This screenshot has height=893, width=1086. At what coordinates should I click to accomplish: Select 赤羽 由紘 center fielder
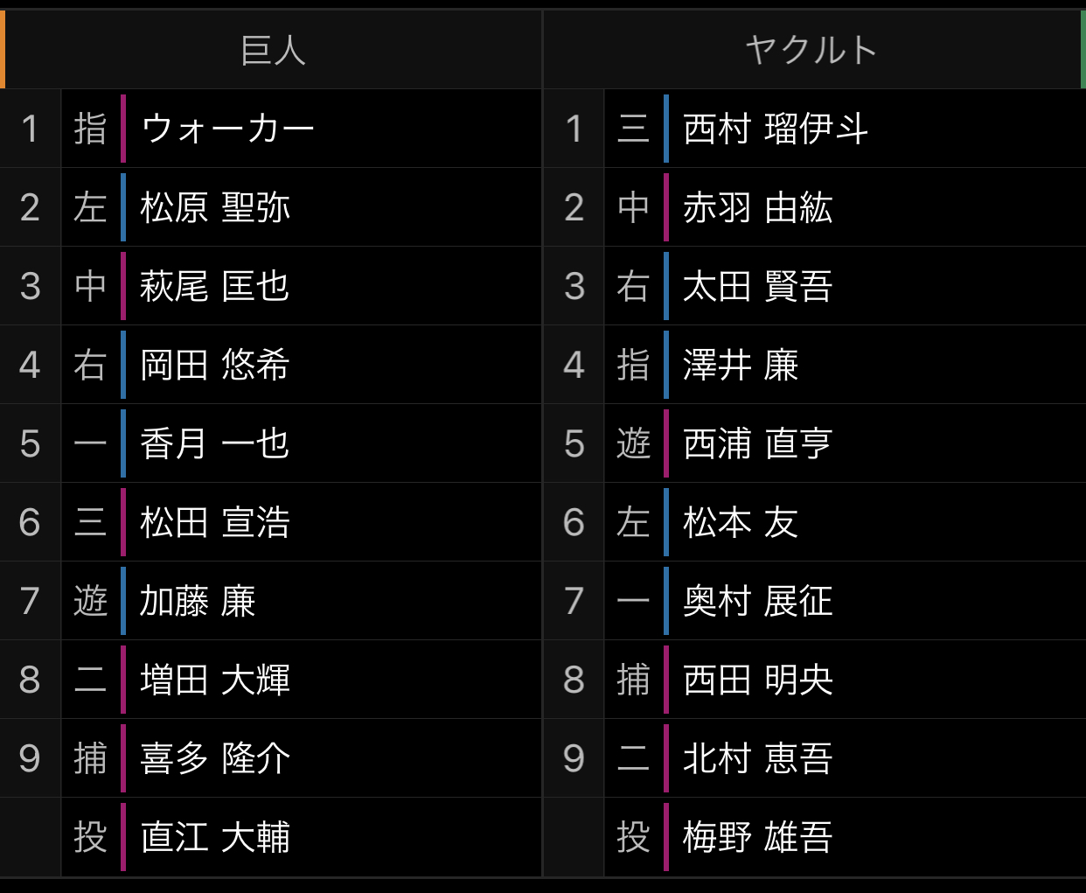(815, 207)
